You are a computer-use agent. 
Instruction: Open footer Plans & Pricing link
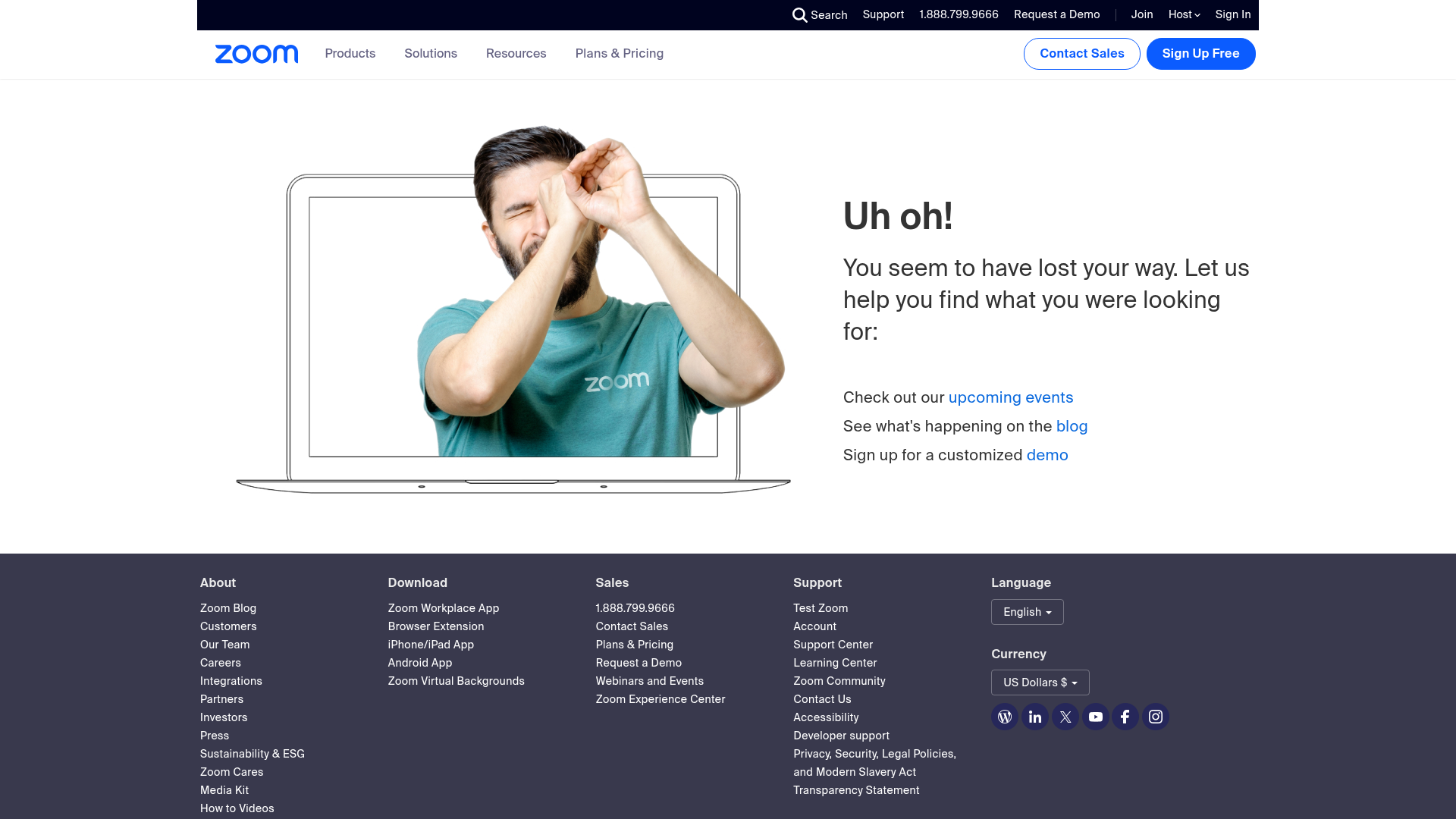coord(635,645)
